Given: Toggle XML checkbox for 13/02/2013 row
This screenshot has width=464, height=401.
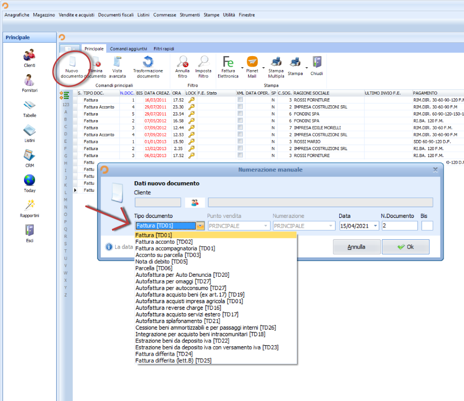Looking at the screenshot, I should 240,148.
